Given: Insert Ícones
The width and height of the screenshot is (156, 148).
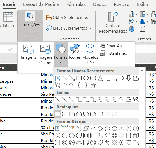Looking at the screenshot, I should [x=75, y=52].
